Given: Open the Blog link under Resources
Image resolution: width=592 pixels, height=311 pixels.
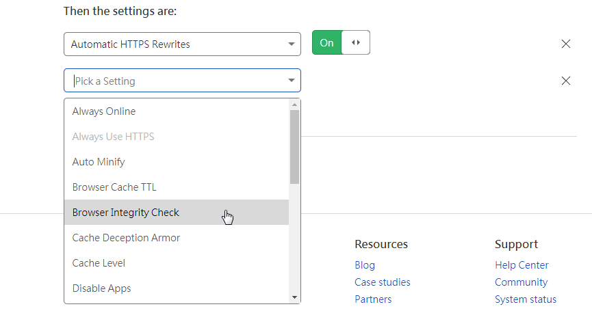Looking at the screenshot, I should [365, 265].
